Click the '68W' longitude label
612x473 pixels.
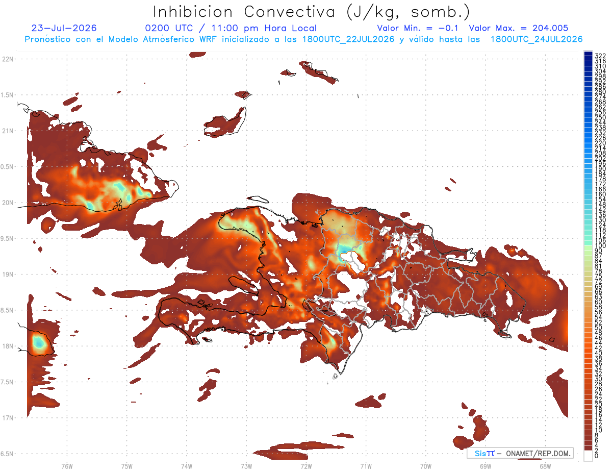(545, 466)
